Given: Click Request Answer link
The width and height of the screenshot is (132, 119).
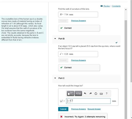Looking at the screenshot, I should [x=94, y=109].
